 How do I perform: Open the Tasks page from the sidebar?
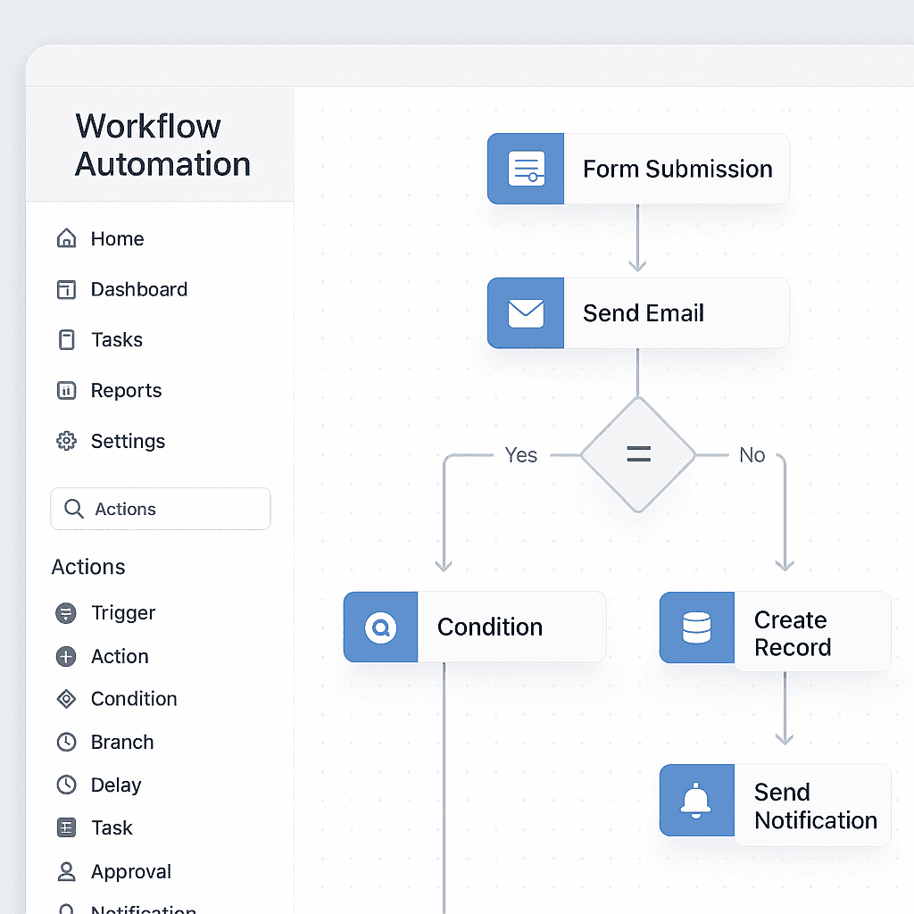click(x=116, y=340)
